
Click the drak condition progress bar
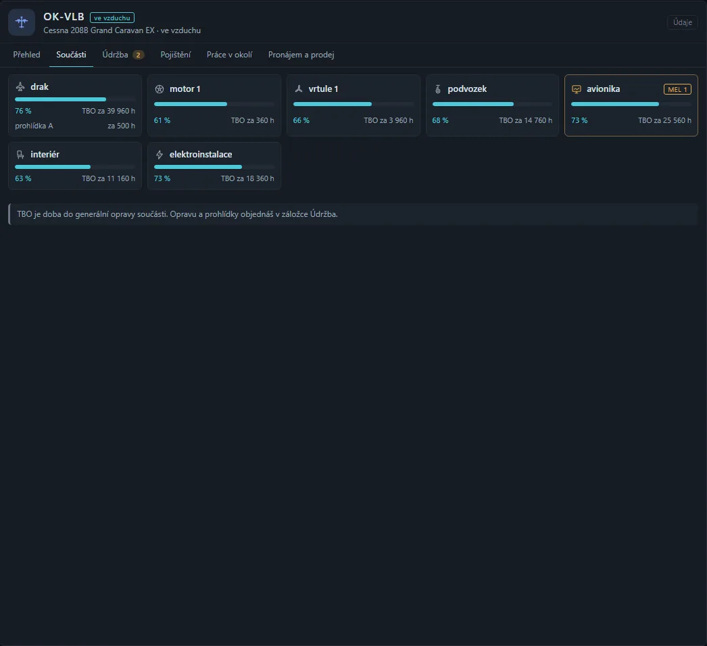(x=75, y=99)
